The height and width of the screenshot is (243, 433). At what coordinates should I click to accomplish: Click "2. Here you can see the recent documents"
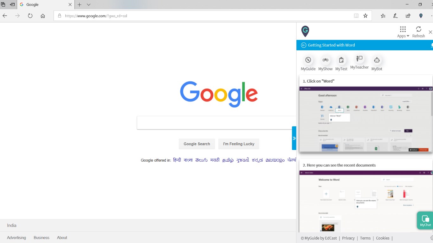tap(339, 165)
